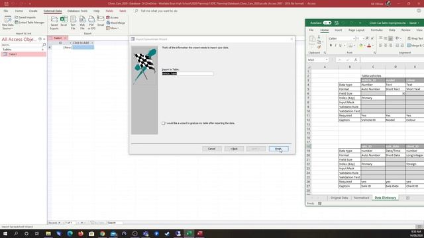This screenshot has height=238, width=424.
Task: Click Underline in Excel ribbon
Action: point(341,46)
